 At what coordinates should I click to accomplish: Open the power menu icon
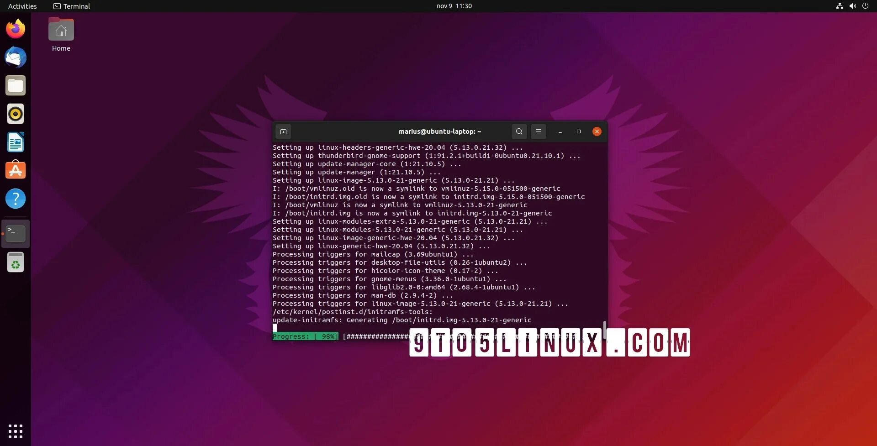[x=865, y=6]
